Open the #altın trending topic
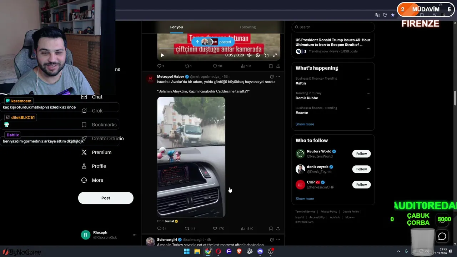Image resolution: width=457 pixels, height=257 pixels. coord(301,83)
